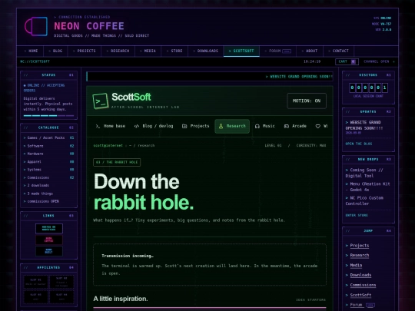This screenshot has height=311, width=415.
Task: Select the active SCOTTSOFT top nav tab
Action: coord(241,51)
